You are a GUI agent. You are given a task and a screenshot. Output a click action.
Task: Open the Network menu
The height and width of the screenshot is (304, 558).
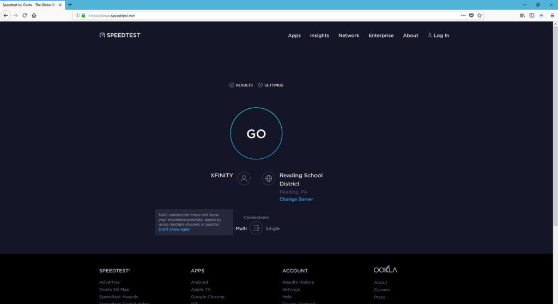click(x=349, y=35)
